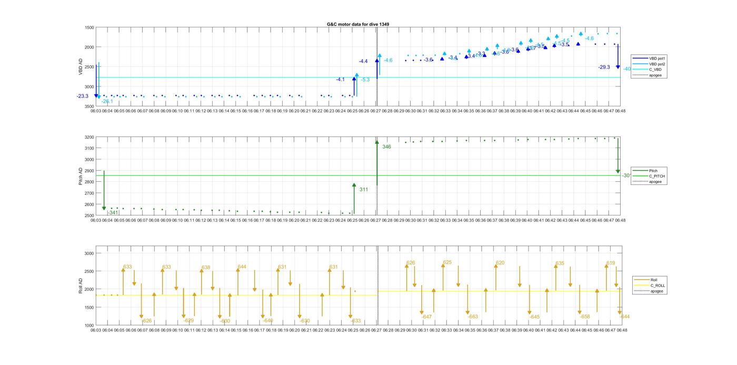Click the 644 roll arrow label
The height and width of the screenshot is (365, 737).
coord(242,267)
